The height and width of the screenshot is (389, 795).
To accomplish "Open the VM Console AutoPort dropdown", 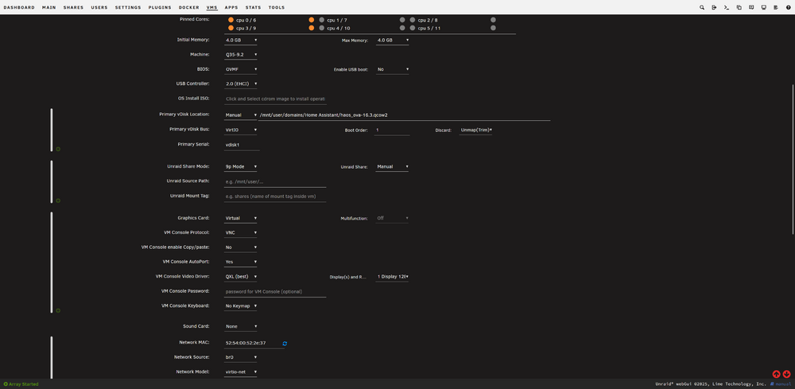I will click(x=241, y=263).
